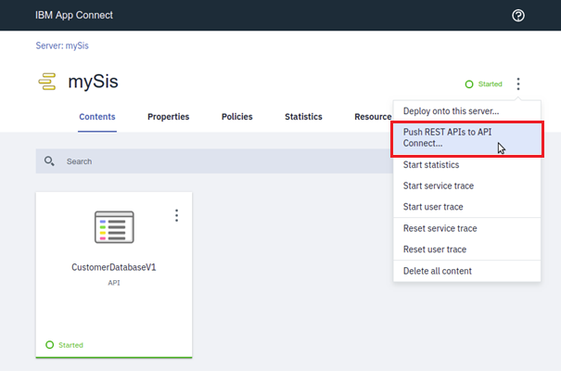Focus the Search input field

pyautogui.click(x=214, y=161)
